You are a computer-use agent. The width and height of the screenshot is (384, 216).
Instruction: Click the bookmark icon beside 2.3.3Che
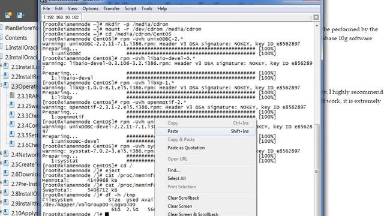tap(12, 115)
